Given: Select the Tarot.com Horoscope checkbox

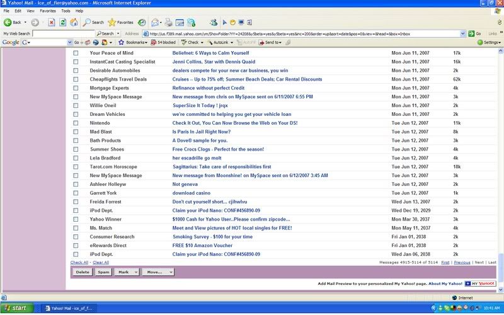Looking at the screenshot, I should (76, 167).
